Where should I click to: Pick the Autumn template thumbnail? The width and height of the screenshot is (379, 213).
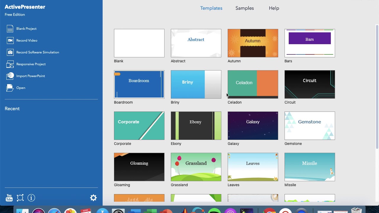click(x=253, y=43)
